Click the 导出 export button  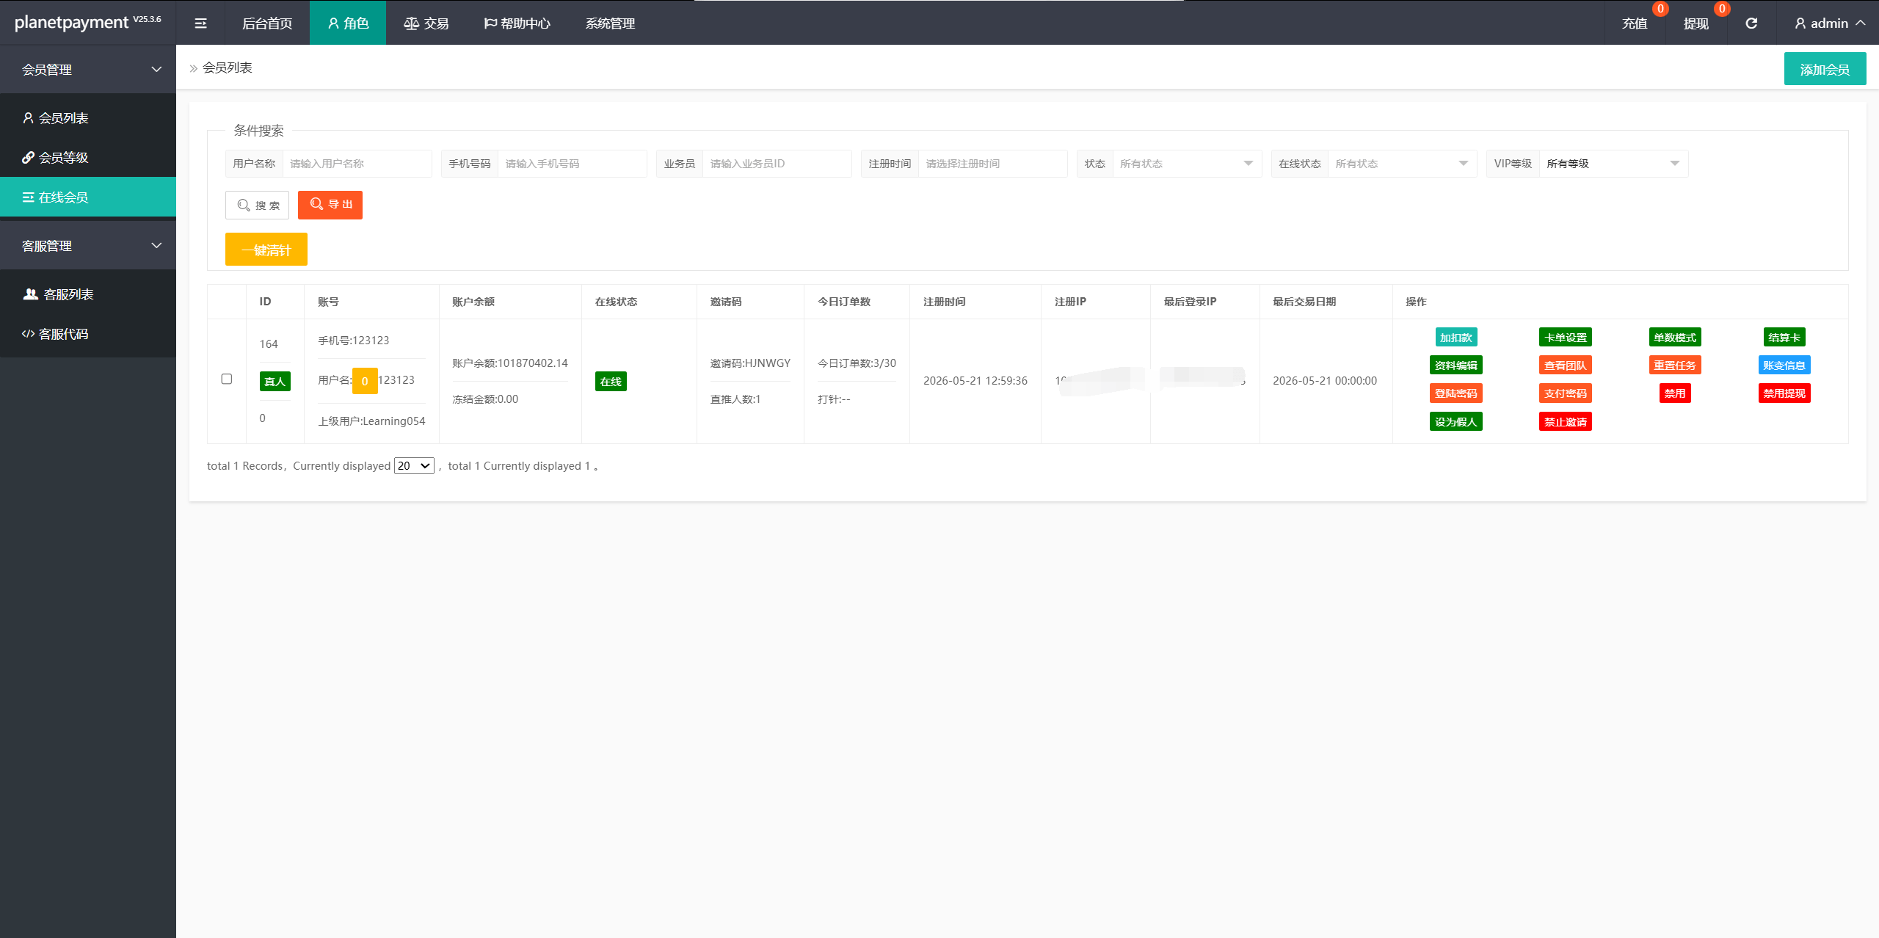[x=330, y=205]
